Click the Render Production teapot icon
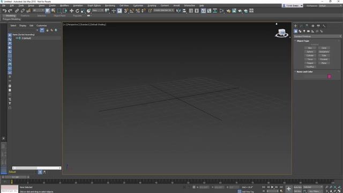 tap(240, 11)
